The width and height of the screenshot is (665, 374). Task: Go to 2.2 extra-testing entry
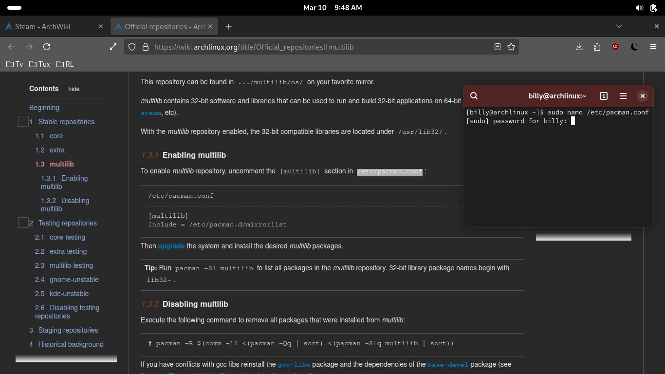(61, 251)
